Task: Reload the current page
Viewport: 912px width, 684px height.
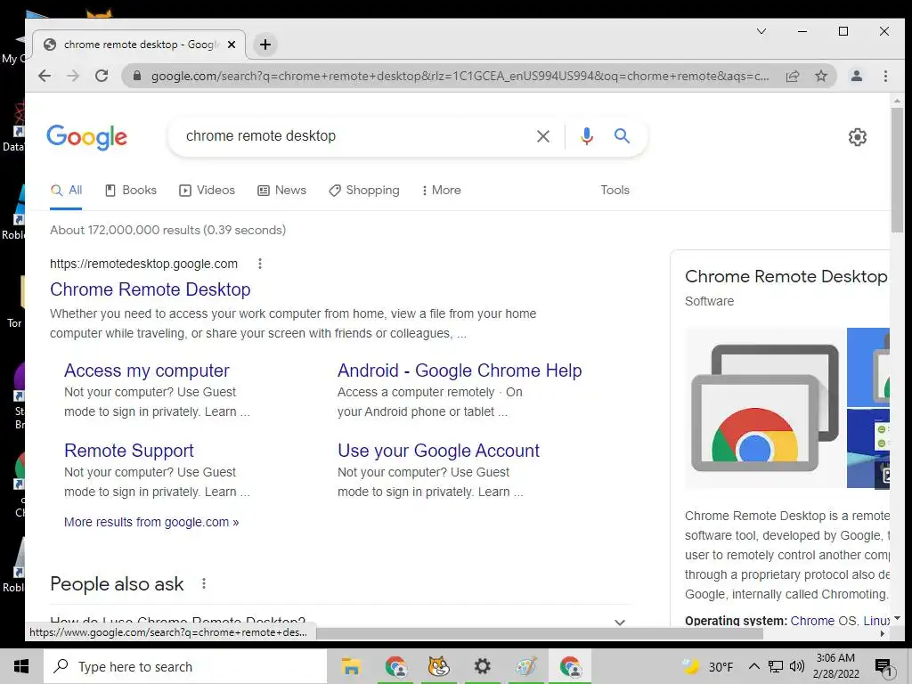Action: click(102, 76)
